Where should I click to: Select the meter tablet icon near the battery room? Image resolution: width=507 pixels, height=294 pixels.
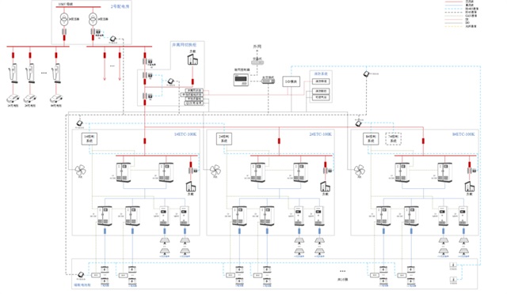81,274
